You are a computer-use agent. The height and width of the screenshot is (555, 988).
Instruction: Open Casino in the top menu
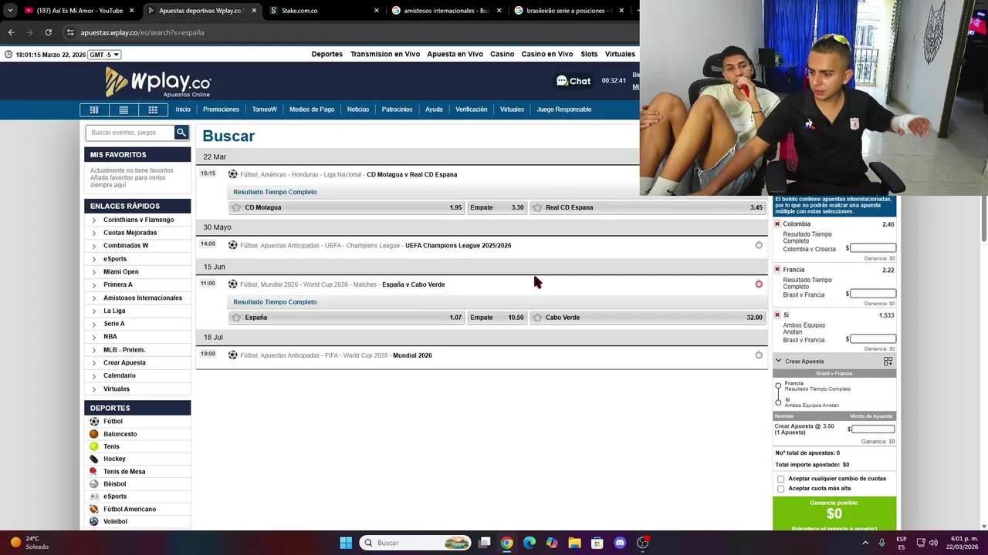coord(502,54)
